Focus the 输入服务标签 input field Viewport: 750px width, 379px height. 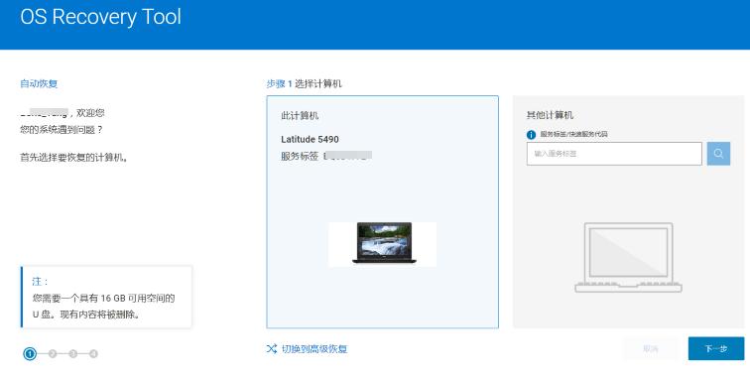(614, 154)
